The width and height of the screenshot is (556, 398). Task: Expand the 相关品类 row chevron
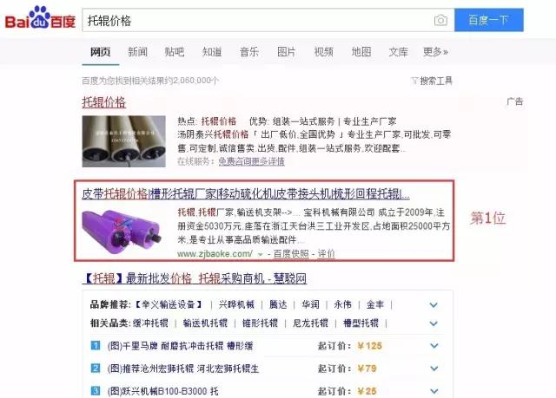[434, 323]
